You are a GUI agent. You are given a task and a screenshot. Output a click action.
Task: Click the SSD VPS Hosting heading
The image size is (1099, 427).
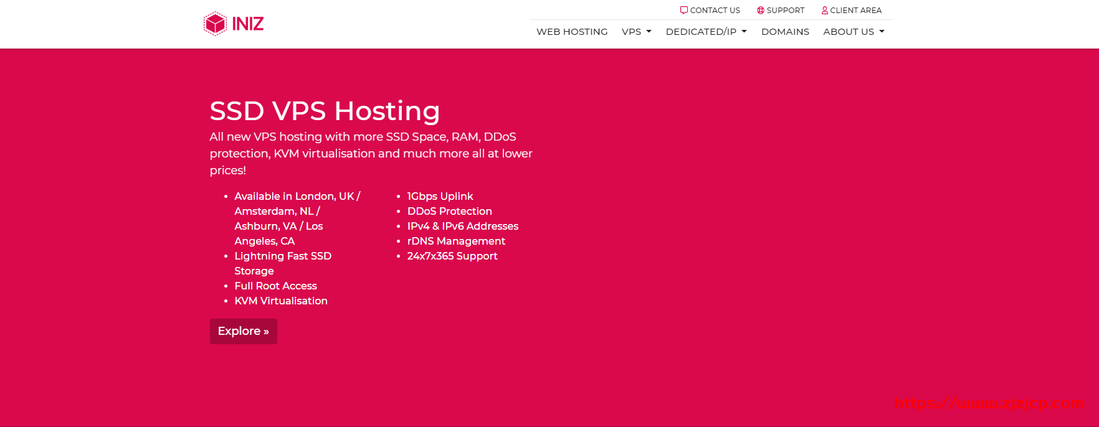tap(325, 111)
